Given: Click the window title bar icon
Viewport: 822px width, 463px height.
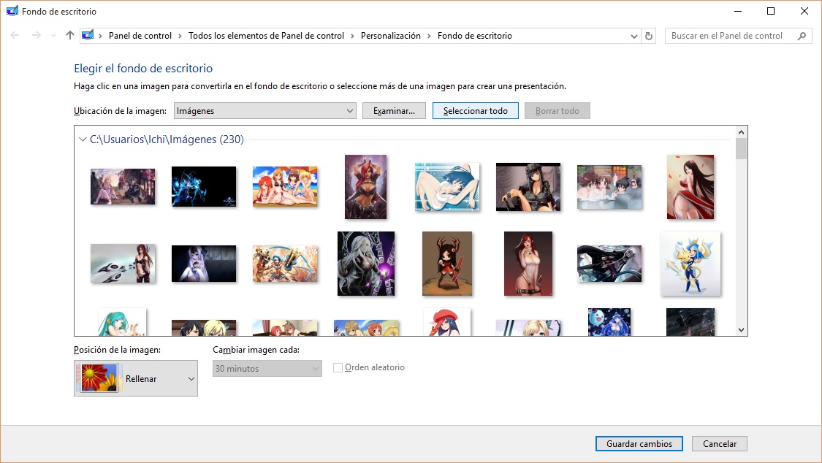Looking at the screenshot, I should (12, 11).
